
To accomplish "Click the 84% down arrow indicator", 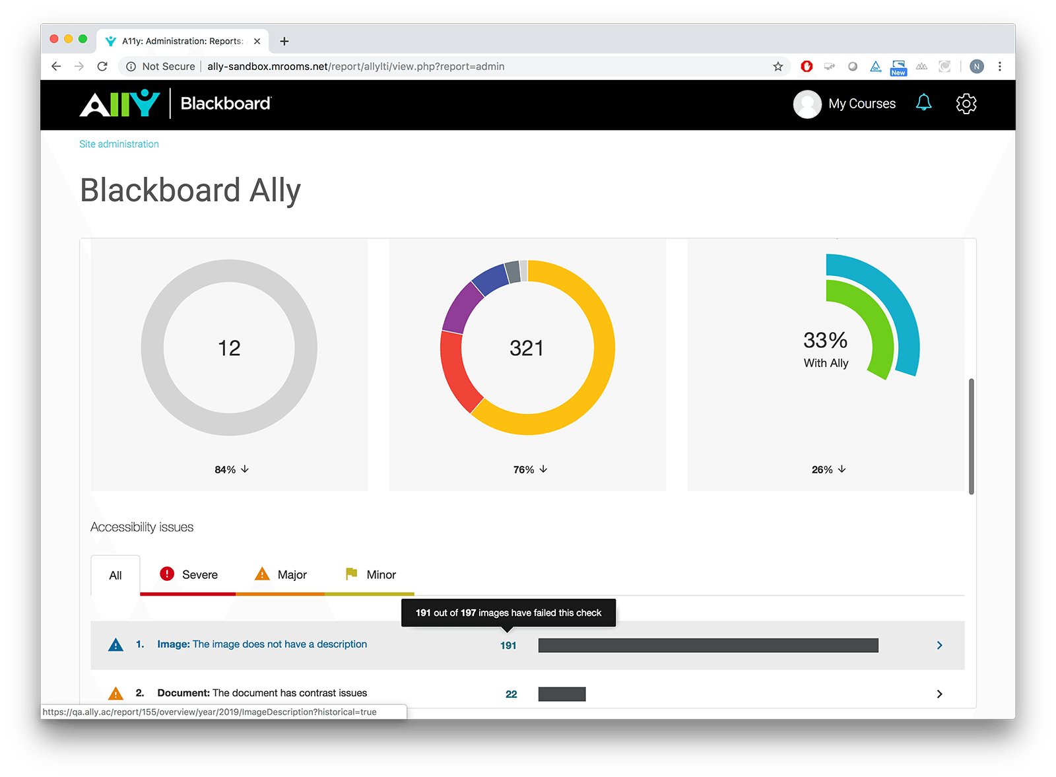I will [232, 469].
